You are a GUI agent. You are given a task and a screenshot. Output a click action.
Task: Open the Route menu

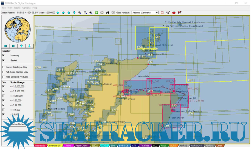pyautogui.click(x=17, y=7)
